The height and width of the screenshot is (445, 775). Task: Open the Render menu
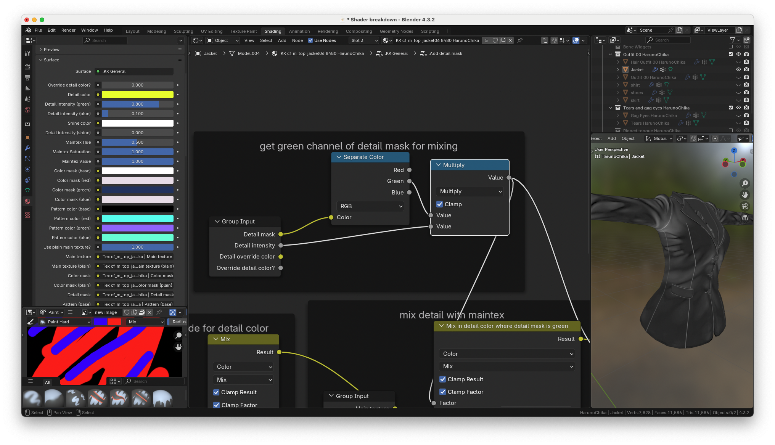68,30
